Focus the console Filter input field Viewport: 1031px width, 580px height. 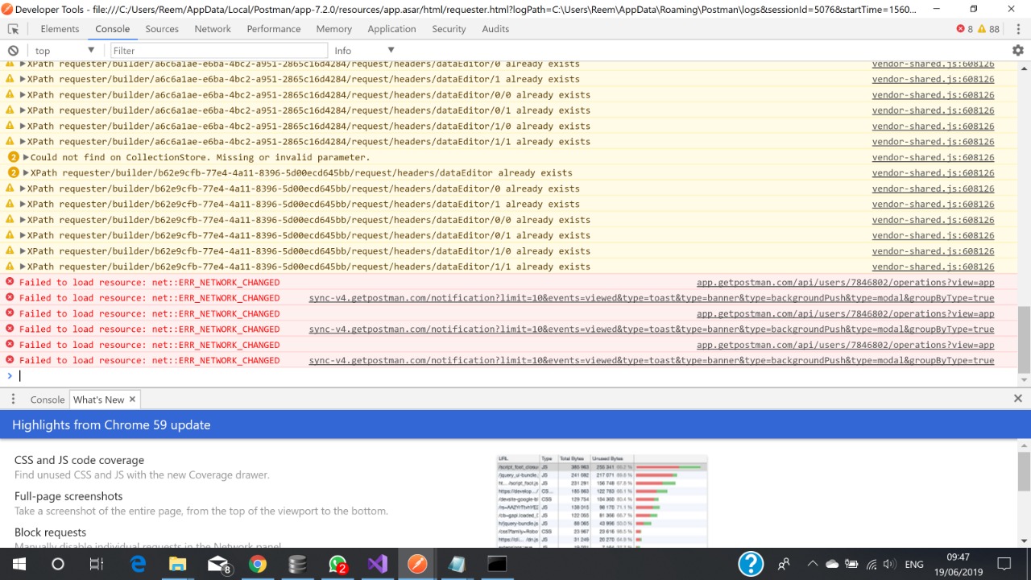[217, 50]
